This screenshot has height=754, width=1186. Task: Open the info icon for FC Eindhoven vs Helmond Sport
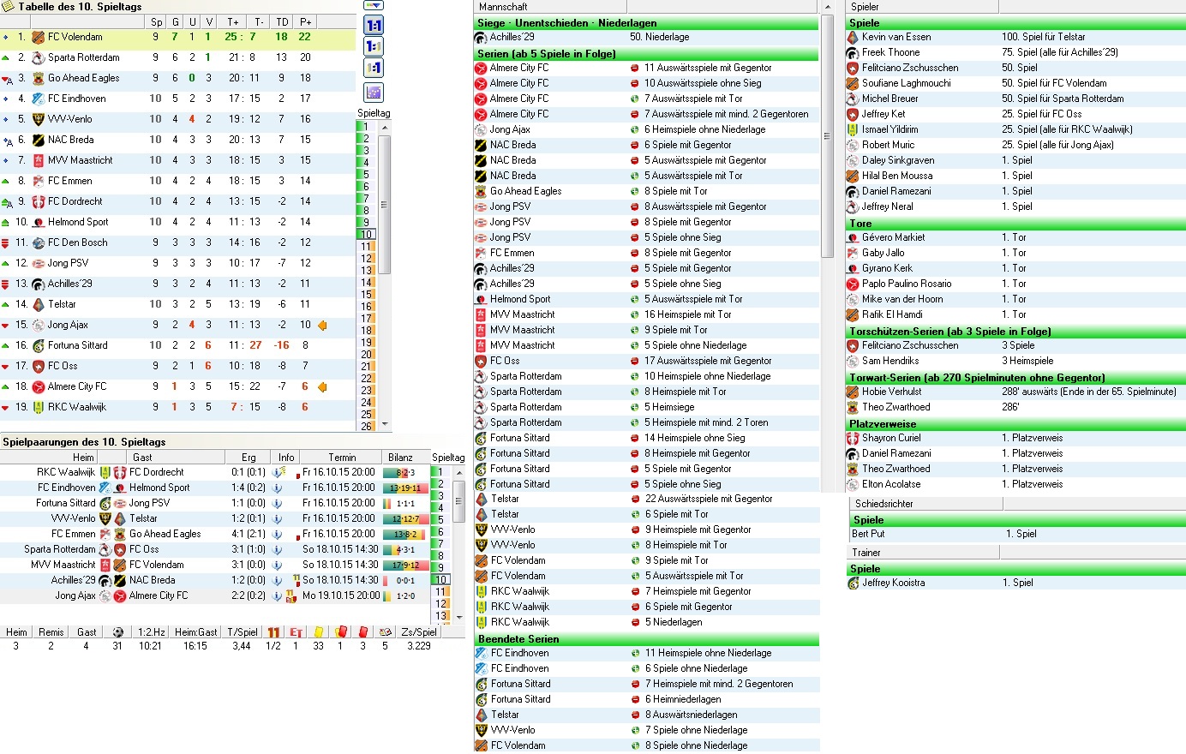279,488
